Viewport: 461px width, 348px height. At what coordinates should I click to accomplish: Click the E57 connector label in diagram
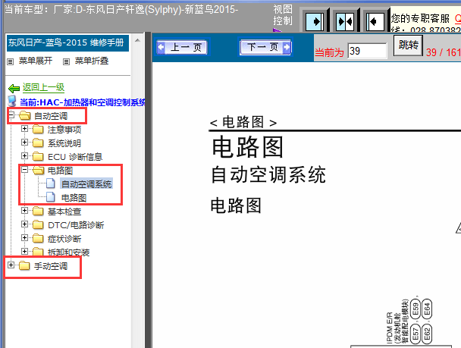[416, 334]
